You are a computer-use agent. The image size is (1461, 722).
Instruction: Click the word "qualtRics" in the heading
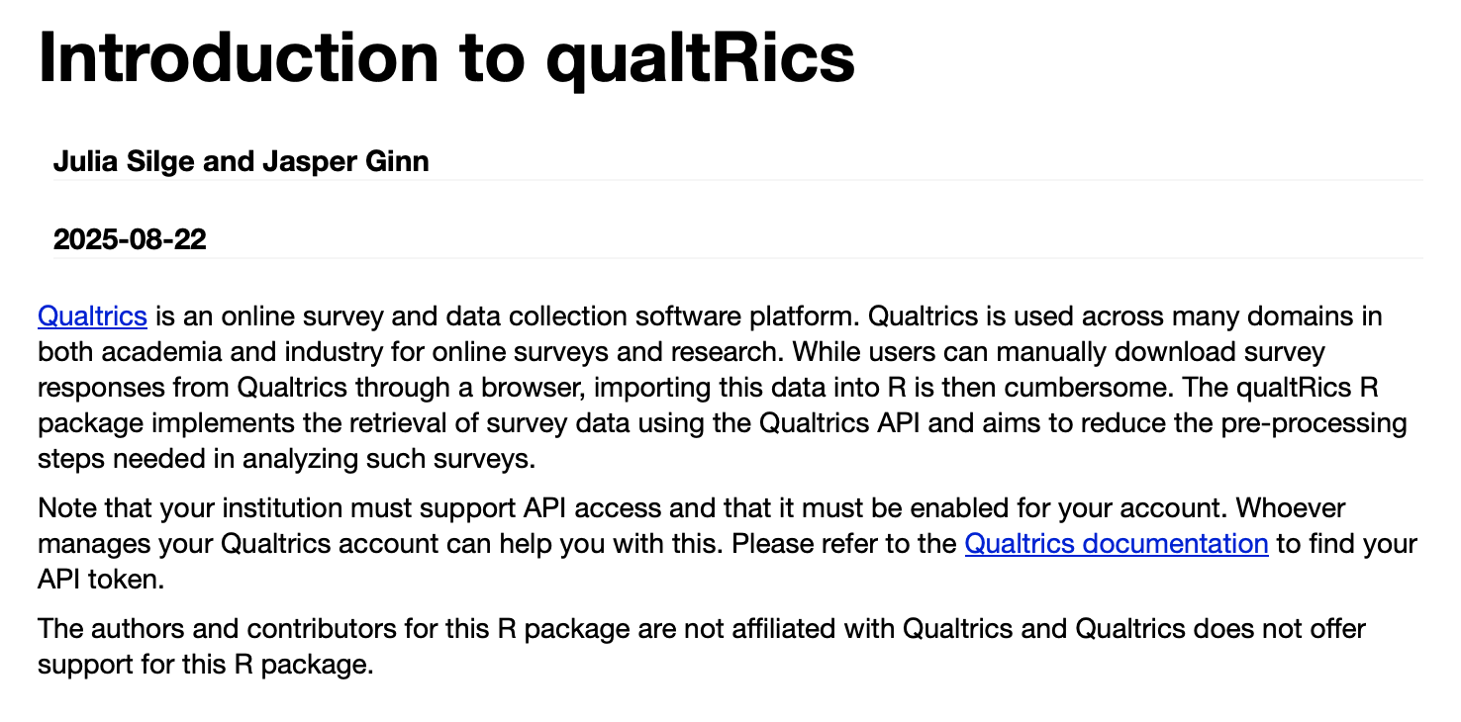pos(700,57)
